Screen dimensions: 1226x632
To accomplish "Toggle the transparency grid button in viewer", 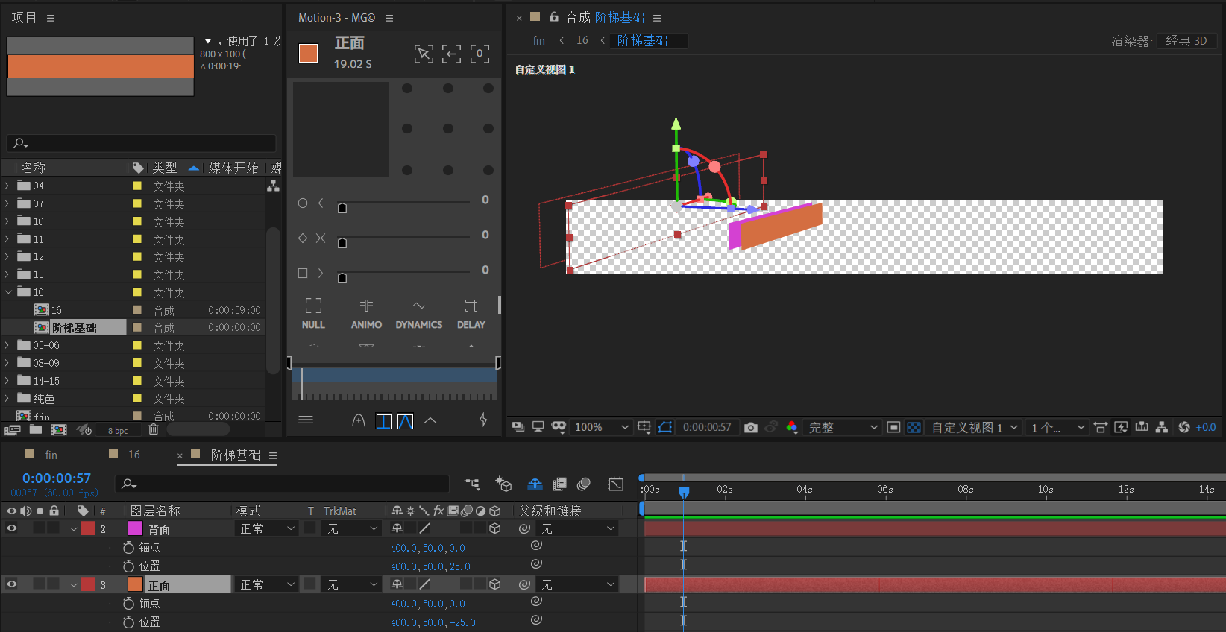I will [x=914, y=427].
